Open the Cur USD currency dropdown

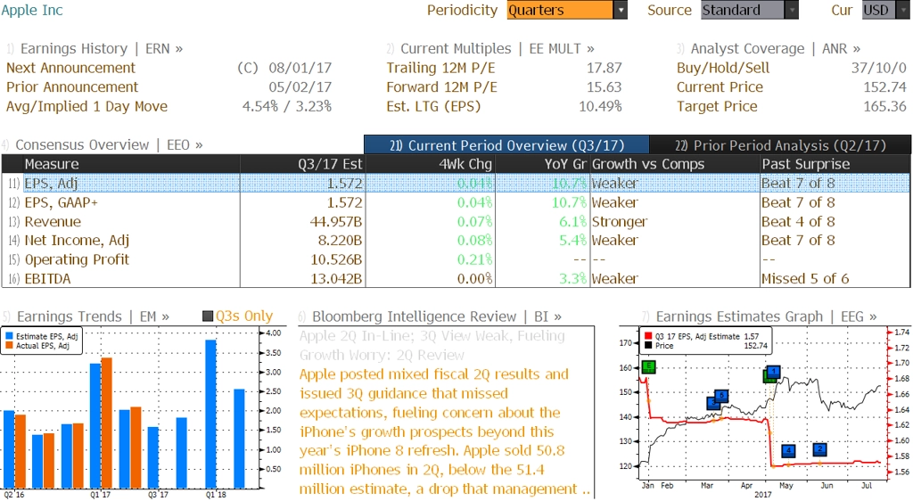coord(887,10)
